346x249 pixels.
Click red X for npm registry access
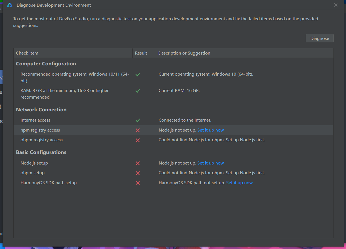click(x=138, y=130)
